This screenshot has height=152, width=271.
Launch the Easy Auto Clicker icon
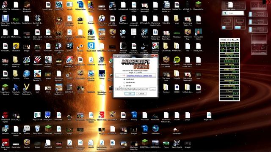[16, 89]
